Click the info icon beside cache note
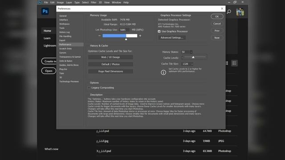The width and height of the screenshot is (285, 160). pyautogui.click(x=163, y=72)
